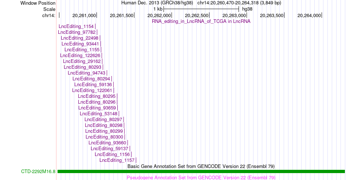Click the LncEditing_1157 feature
Image resolution: width=346 pixels, height=180 pixels.
(117, 160)
